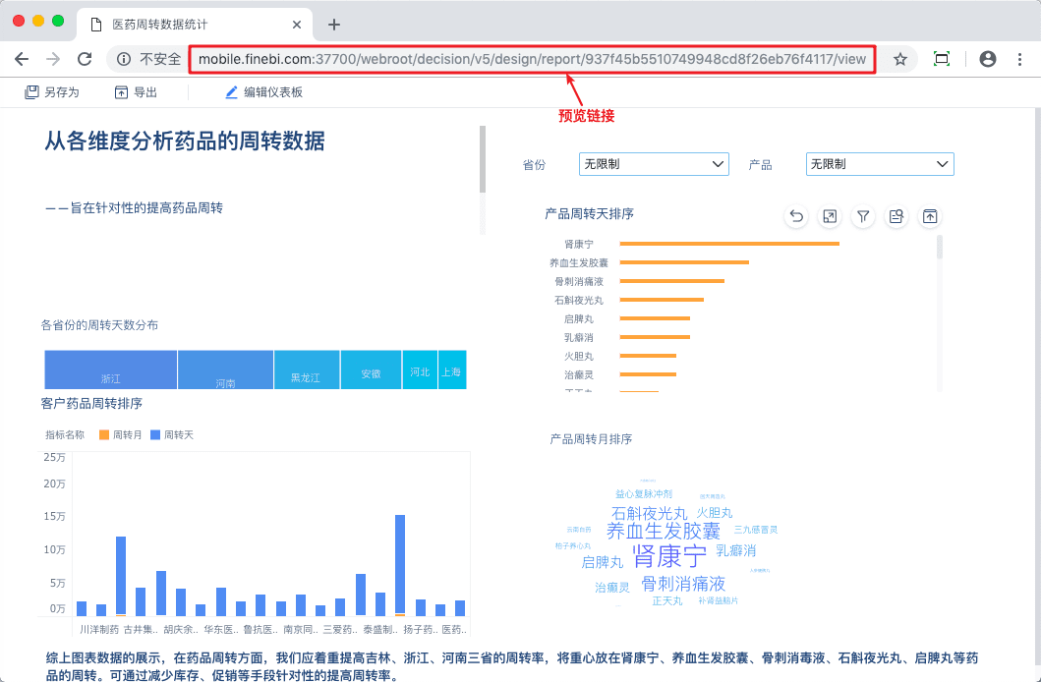Open a new tab with plus icon

tap(334, 25)
